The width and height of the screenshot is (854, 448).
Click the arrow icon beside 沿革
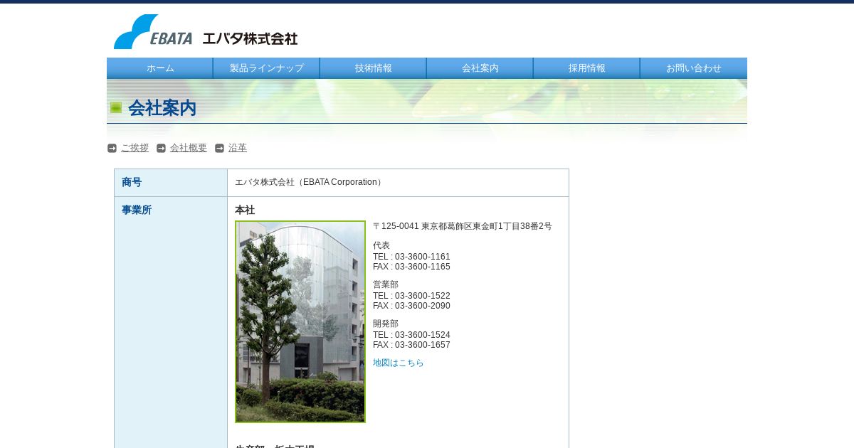[x=219, y=148]
